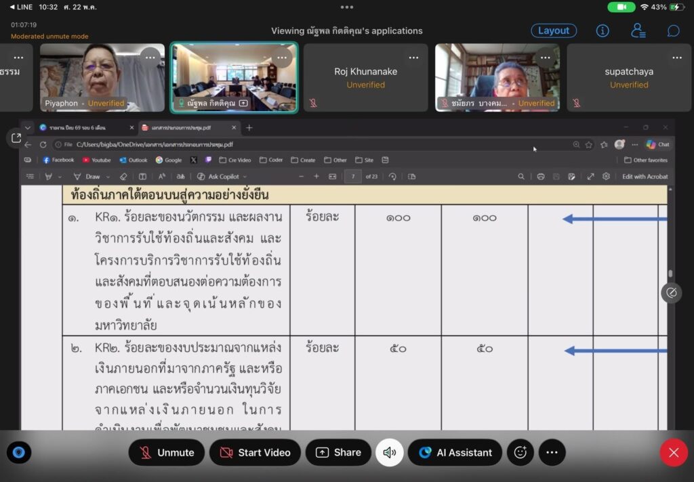Open the participants list icon
The height and width of the screenshot is (482, 694).
pyautogui.click(x=638, y=30)
